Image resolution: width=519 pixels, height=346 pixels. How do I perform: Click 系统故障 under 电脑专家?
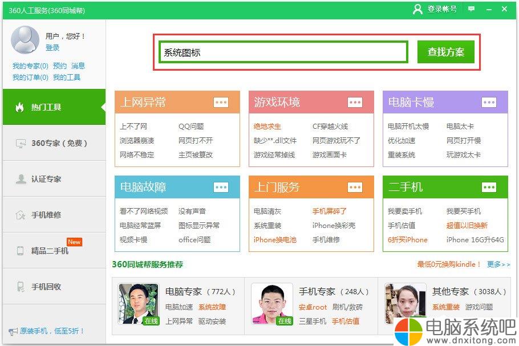pyautogui.click(x=212, y=307)
